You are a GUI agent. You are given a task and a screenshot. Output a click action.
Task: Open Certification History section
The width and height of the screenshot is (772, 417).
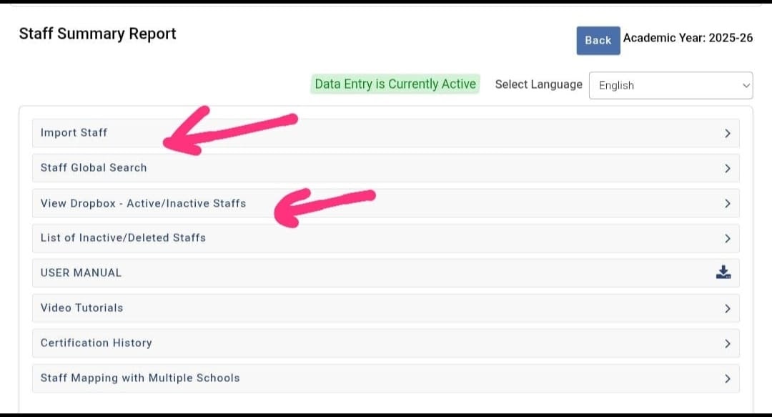(96, 343)
